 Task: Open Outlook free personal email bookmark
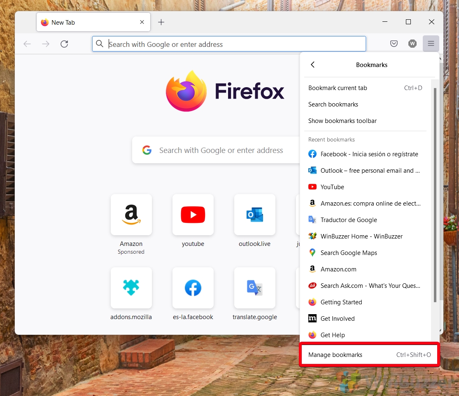coord(365,171)
